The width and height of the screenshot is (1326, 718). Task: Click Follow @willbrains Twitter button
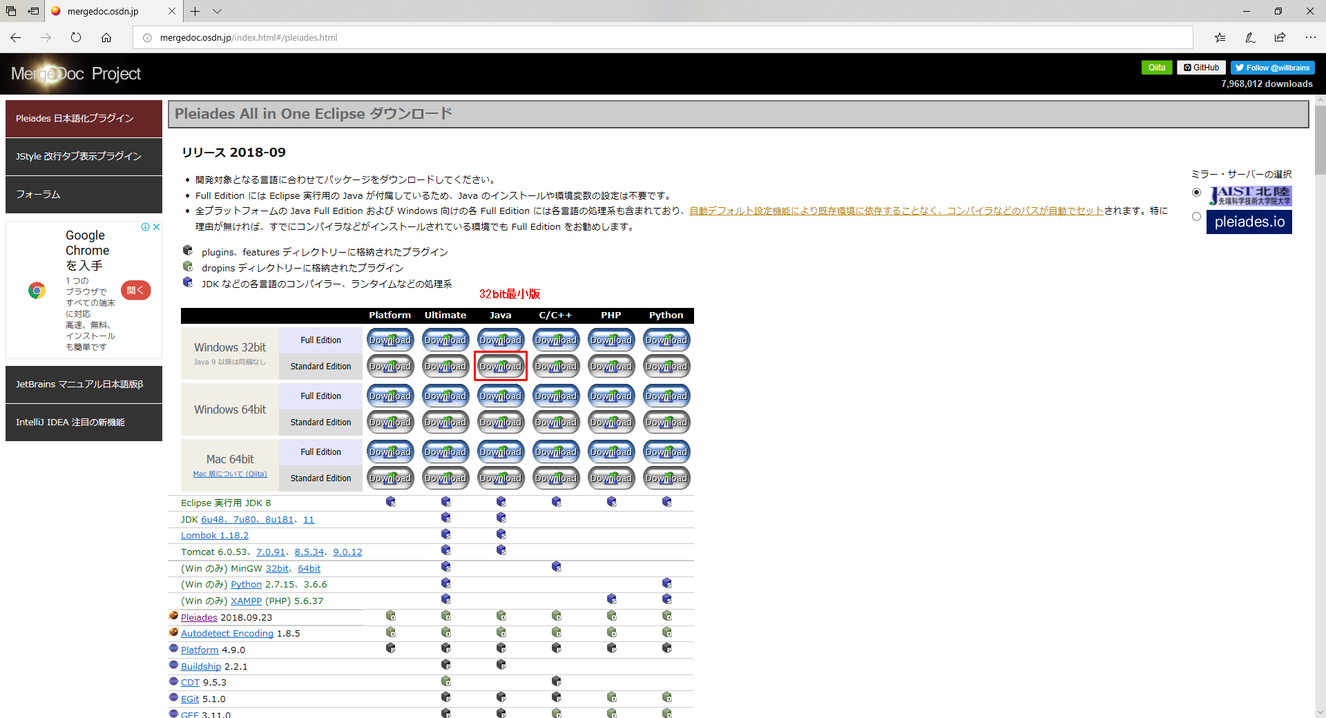[x=1272, y=68]
